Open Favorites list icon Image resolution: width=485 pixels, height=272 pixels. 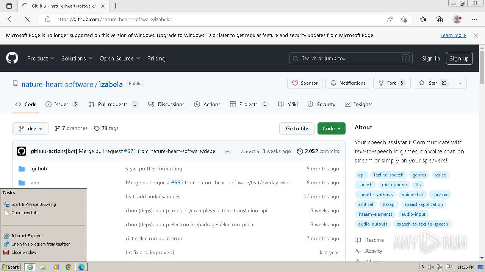[x=423, y=19]
